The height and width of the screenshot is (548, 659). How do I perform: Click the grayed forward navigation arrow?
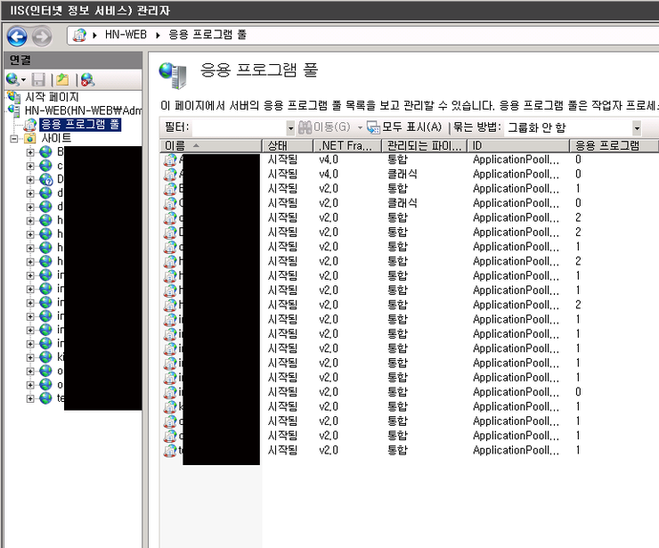[x=42, y=37]
